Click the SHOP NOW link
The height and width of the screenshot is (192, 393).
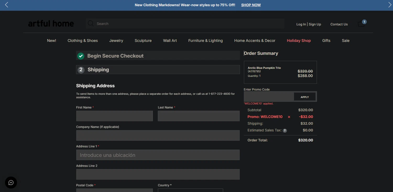click(x=251, y=5)
